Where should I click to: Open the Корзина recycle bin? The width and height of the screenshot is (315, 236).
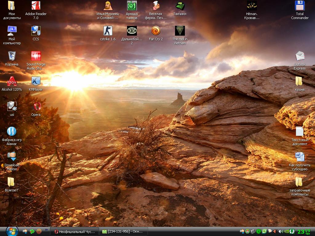coord(12,56)
